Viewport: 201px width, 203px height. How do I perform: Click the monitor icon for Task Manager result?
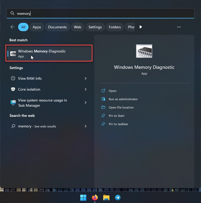pos(13,103)
